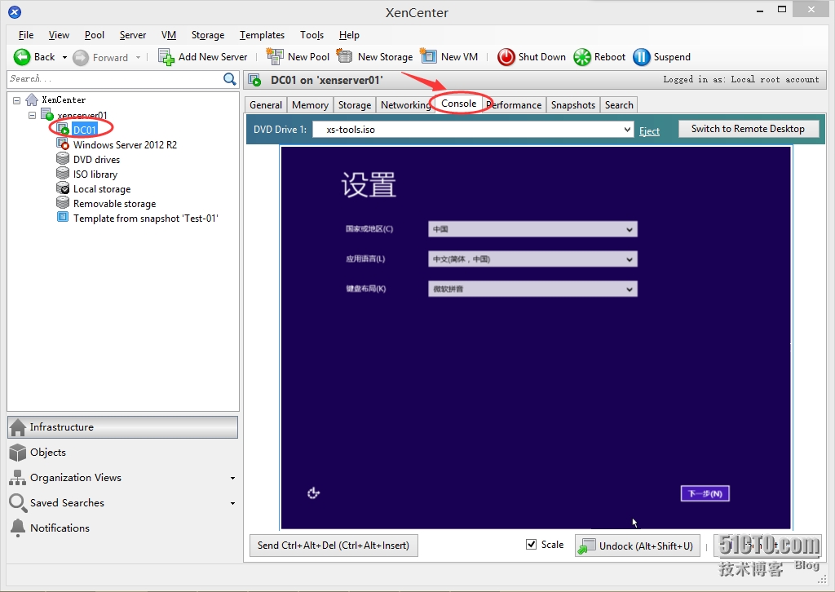Click the Objects cube icon
This screenshot has width=835, height=592.
click(18, 453)
